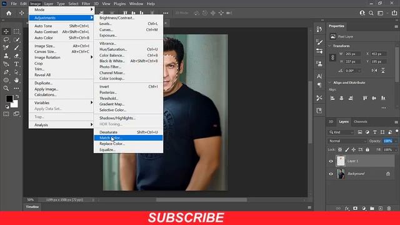This screenshot has width=400, height=225.
Task: Create a new layer icon
Action: pyautogui.click(x=381, y=208)
